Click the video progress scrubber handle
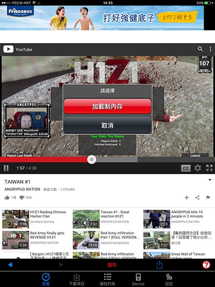215x287 pixels. pos(92,159)
